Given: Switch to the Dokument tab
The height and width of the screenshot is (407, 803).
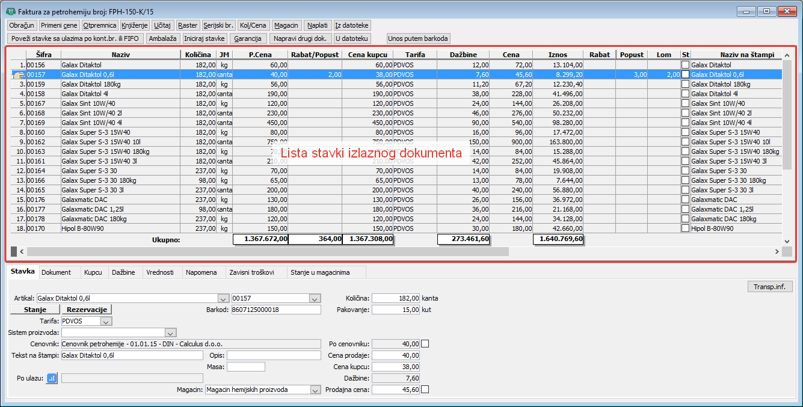Looking at the screenshot, I should [x=57, y=272].
